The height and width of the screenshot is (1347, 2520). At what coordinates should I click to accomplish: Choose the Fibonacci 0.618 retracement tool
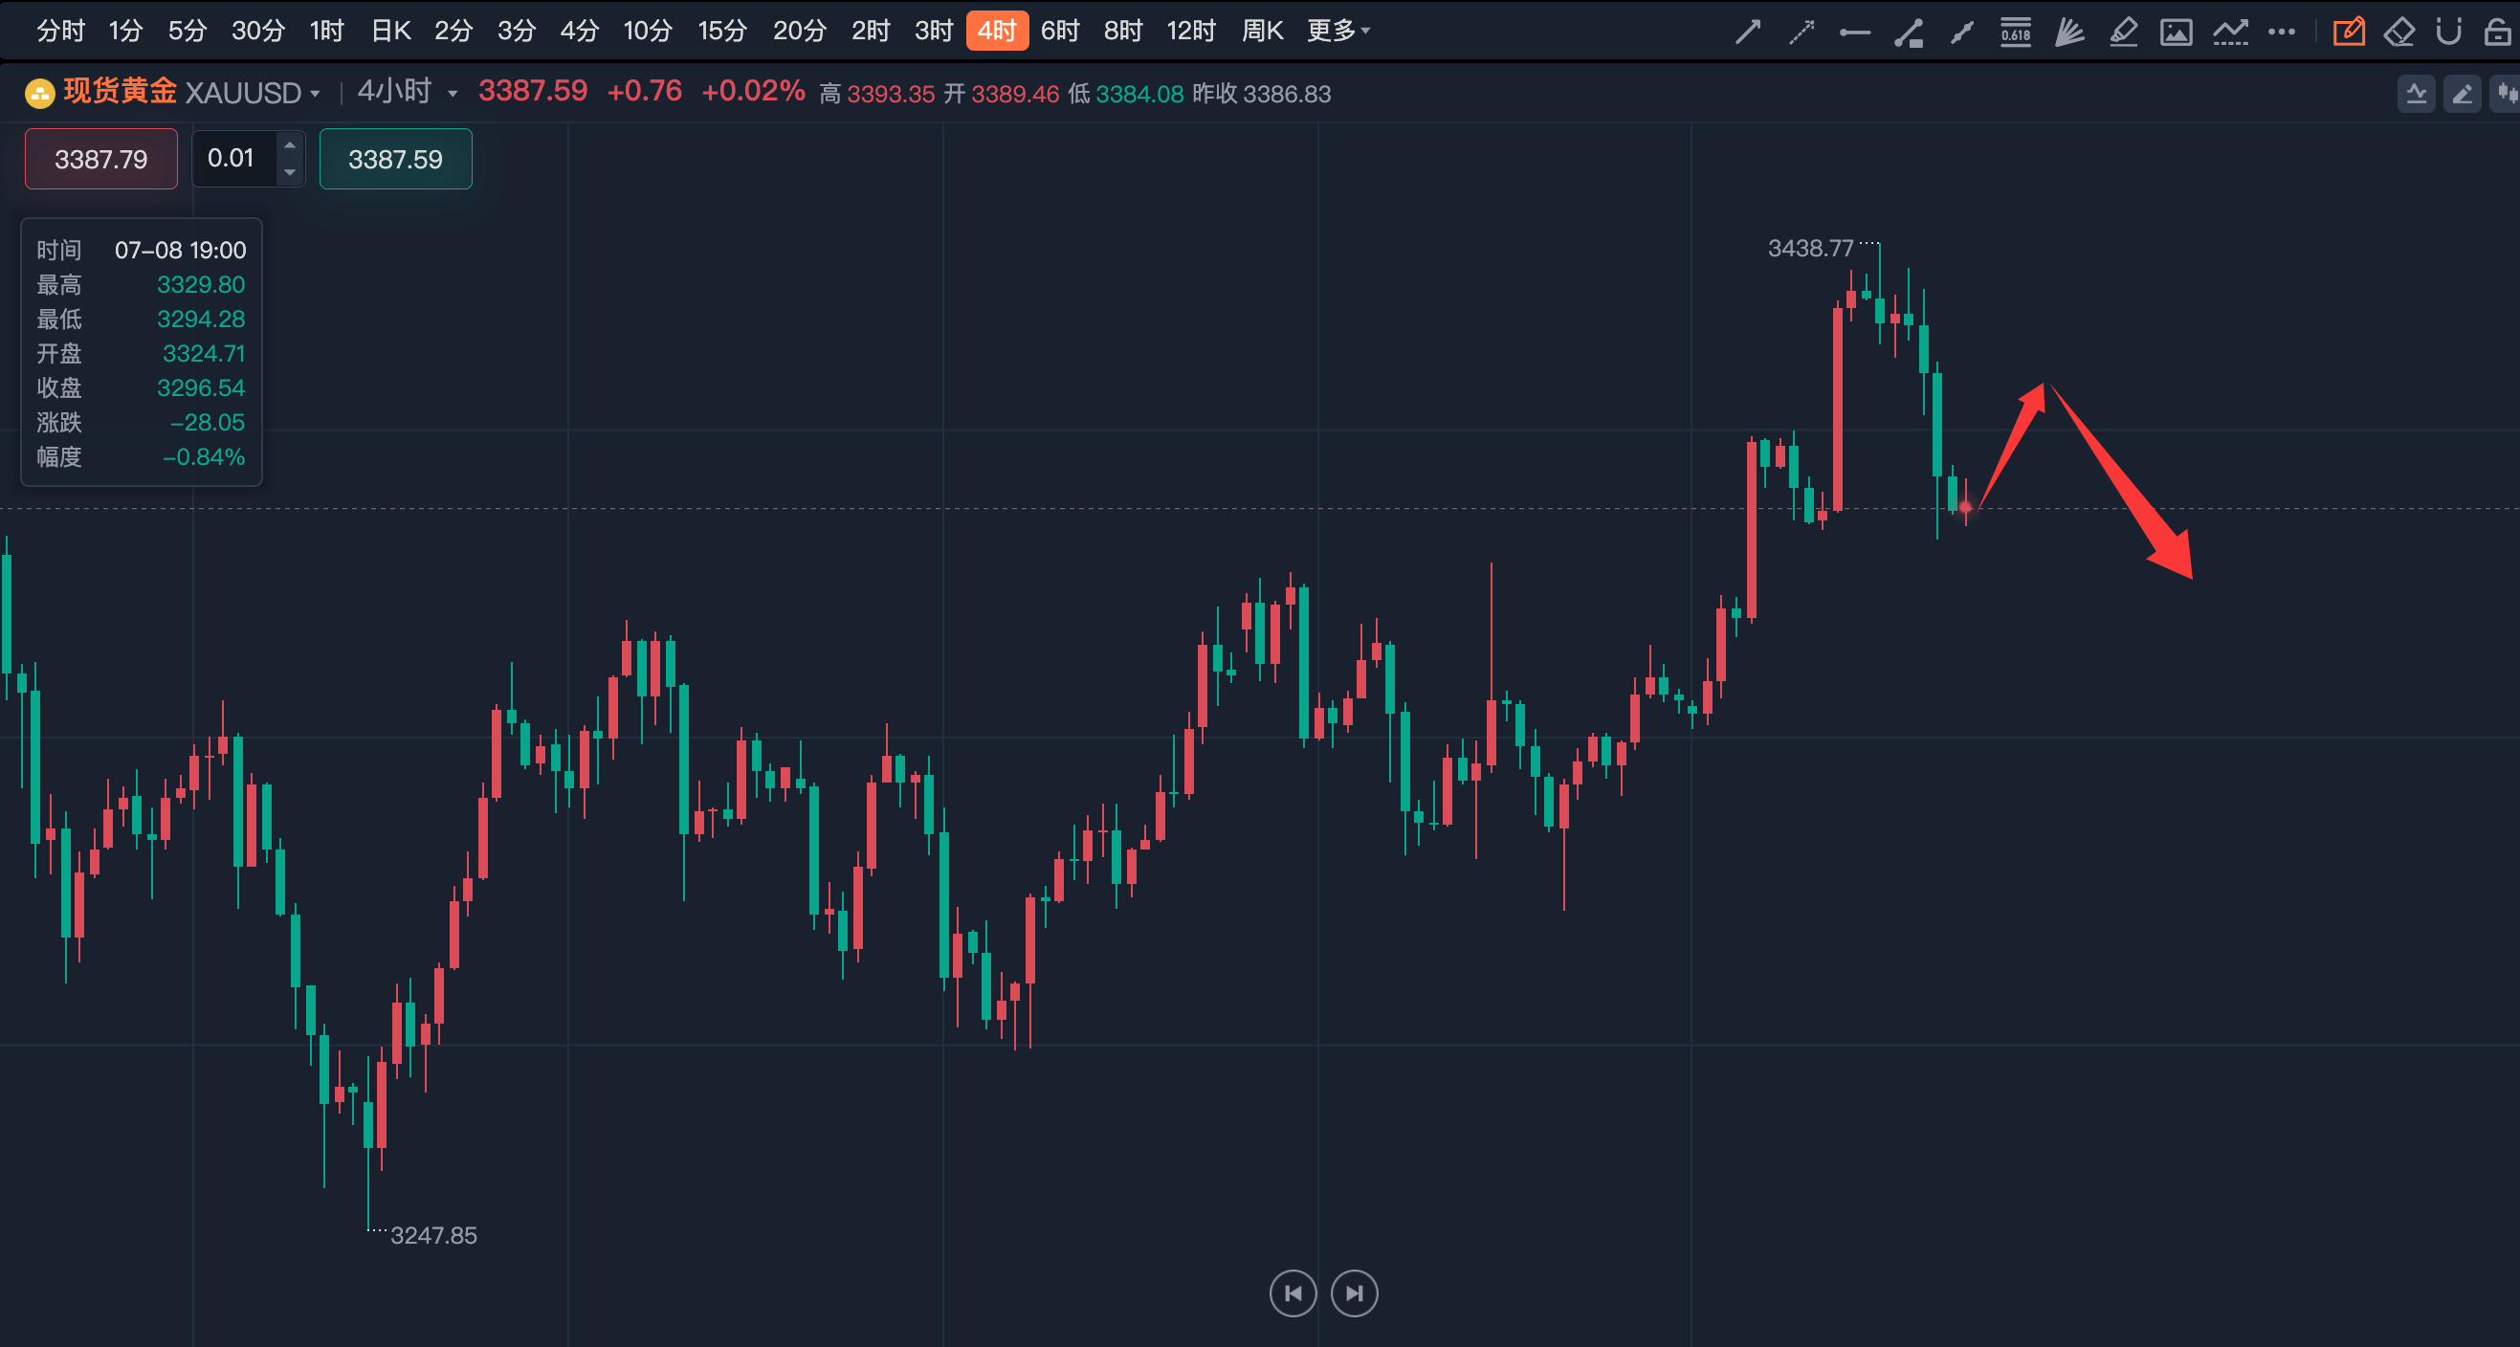(x=2015, y=33)
